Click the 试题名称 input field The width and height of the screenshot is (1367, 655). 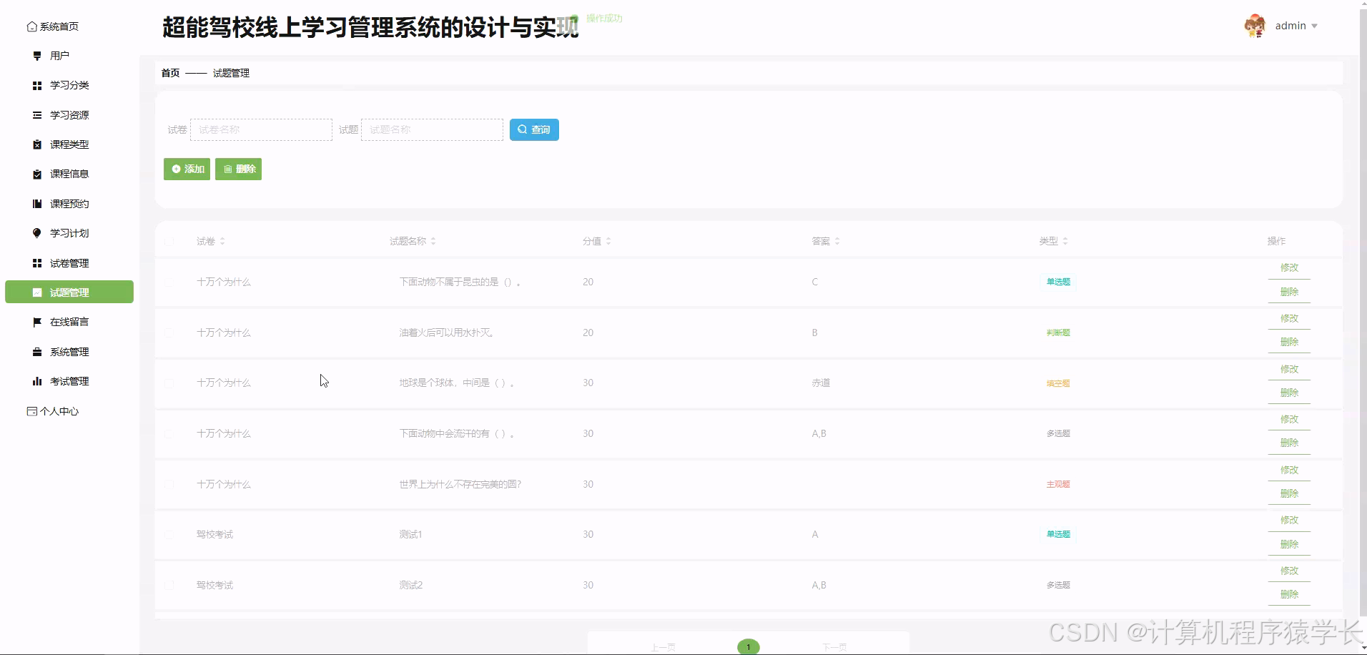pyautogui.click(x=432, y=129)
